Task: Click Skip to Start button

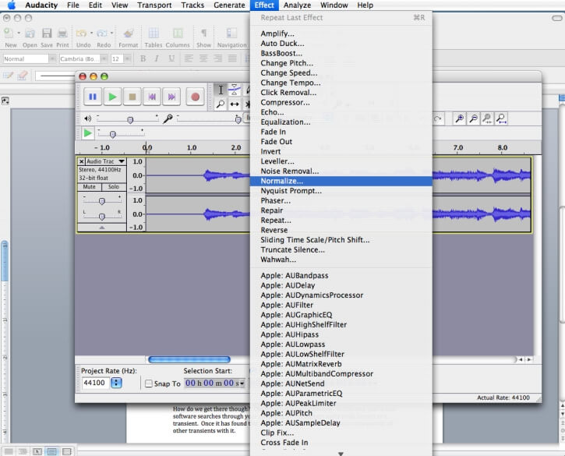Action: pyautogui.click(x=152, y=97)
